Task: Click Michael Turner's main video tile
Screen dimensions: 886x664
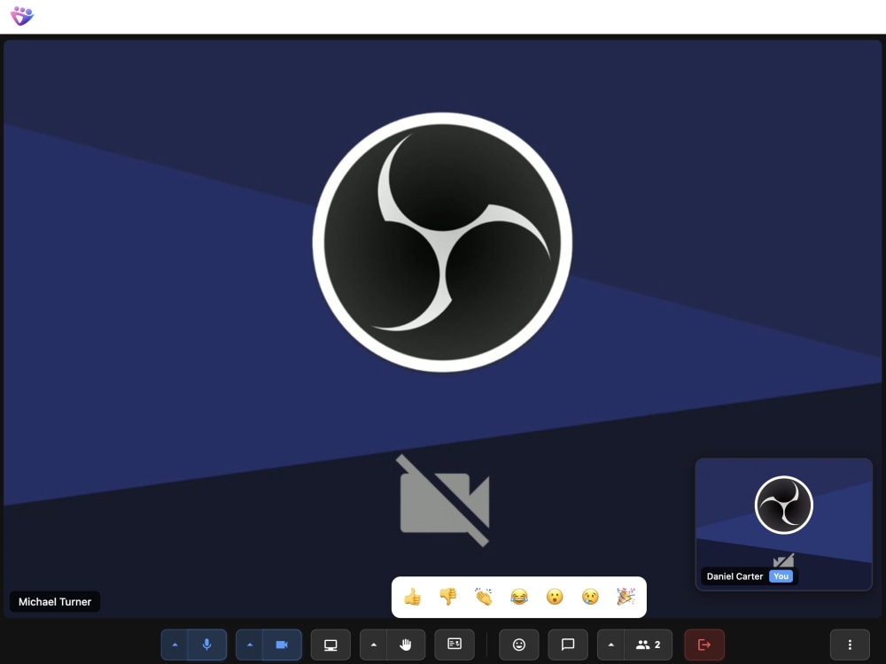Action: click(442, 328)
